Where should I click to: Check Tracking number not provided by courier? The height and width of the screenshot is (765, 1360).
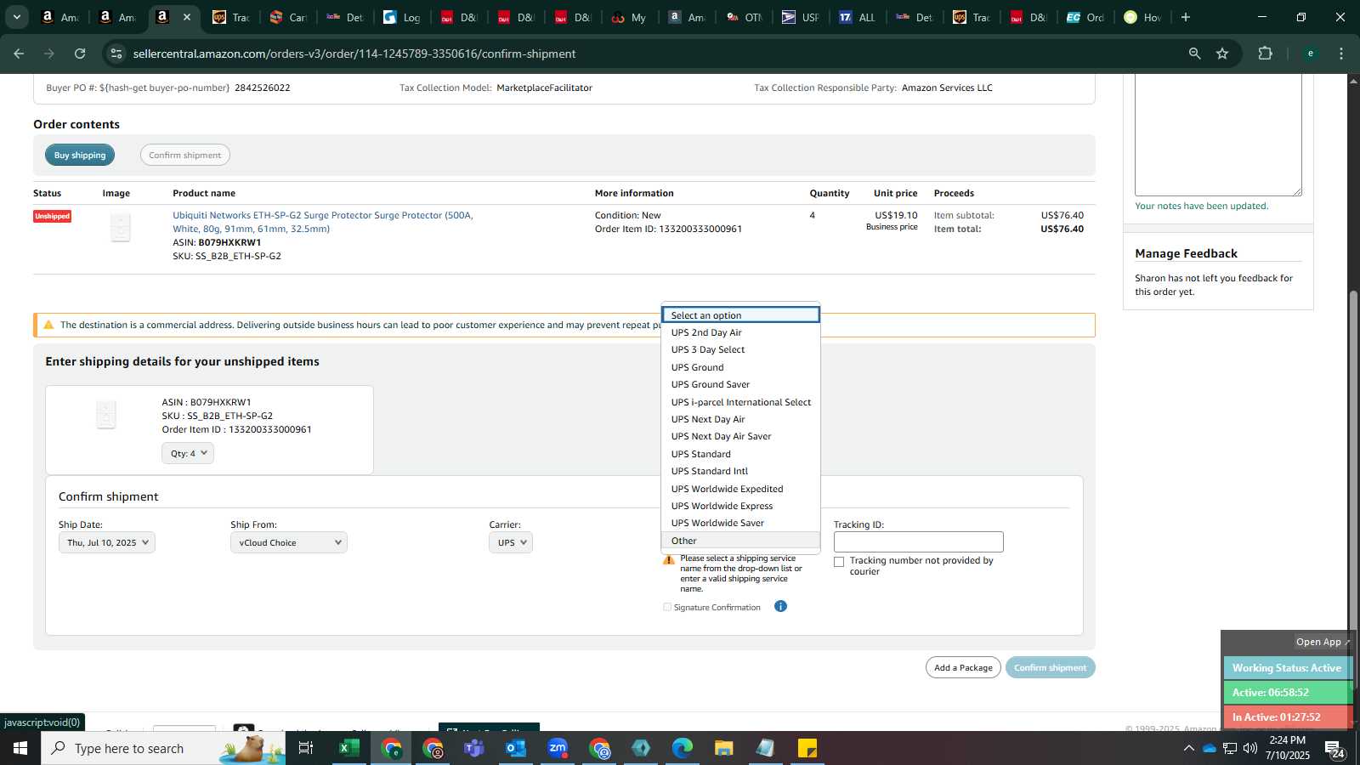coord(839,562)
